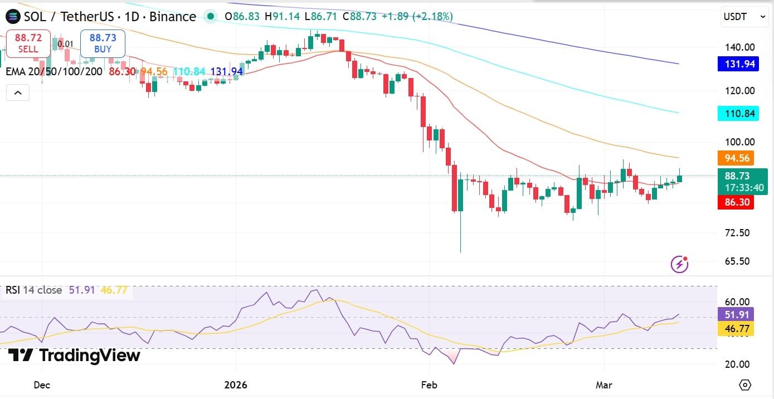The width and height of the screenshot is (774, 399).
Task: Select the RSI 14 close indicator legend
Action: pyautogui.click(x=33, y=290)
